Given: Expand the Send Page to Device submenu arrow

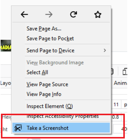Looking at the screenshot, I should coord(105,50).
